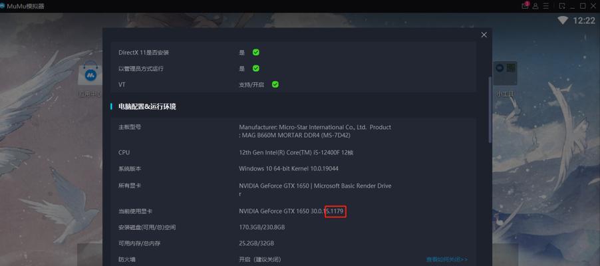
Task: Click the MuMu模拟器 window title text
Action: click(x=25, y=6)
